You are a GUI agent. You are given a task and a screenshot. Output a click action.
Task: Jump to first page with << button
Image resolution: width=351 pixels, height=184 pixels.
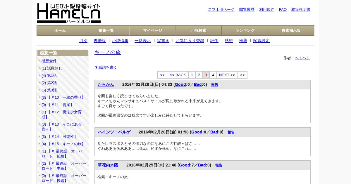coord(162,75)
